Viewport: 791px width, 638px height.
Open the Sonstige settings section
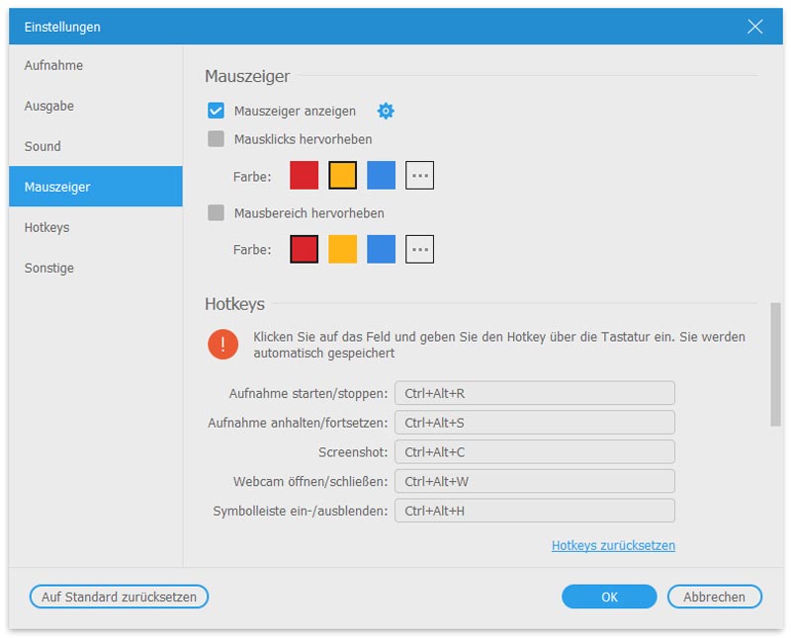click(49, 268)
